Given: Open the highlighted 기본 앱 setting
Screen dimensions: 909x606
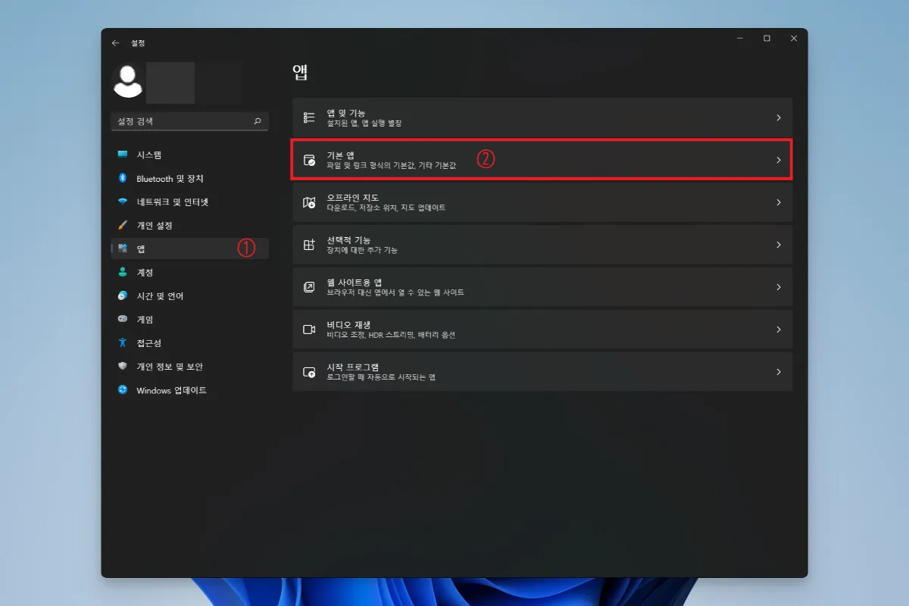Looking at the screenshot, I should pos(530,160).
